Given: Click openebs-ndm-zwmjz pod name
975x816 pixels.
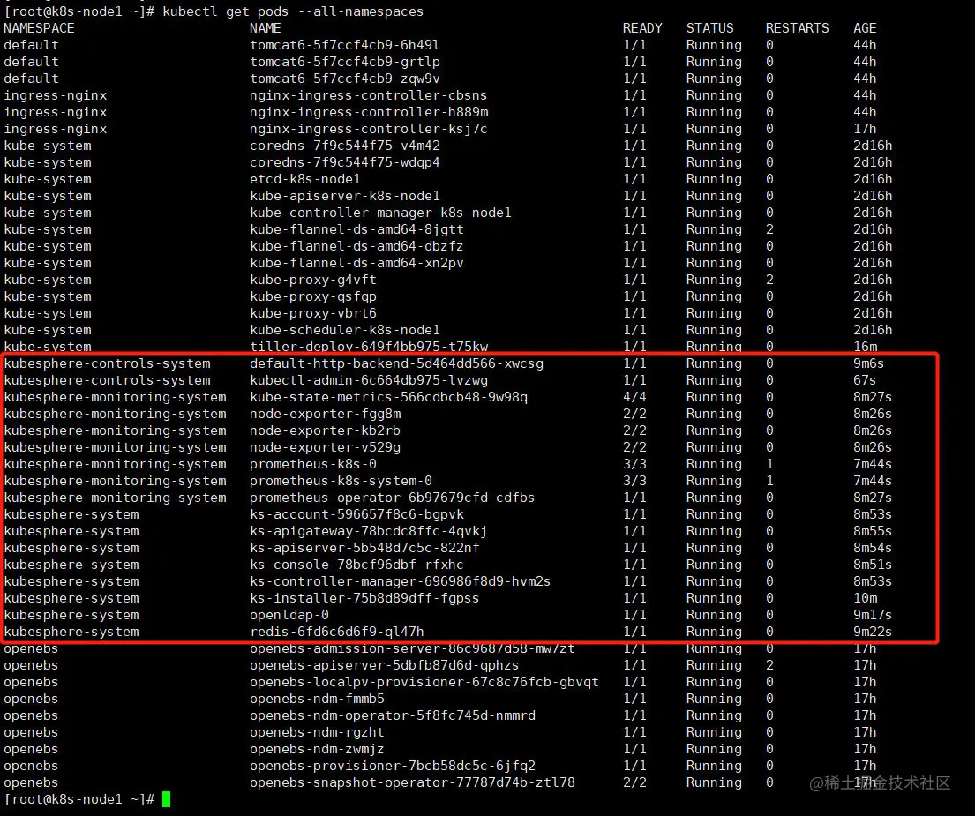Looking at the screenshot, I should [x=317, y=750].
